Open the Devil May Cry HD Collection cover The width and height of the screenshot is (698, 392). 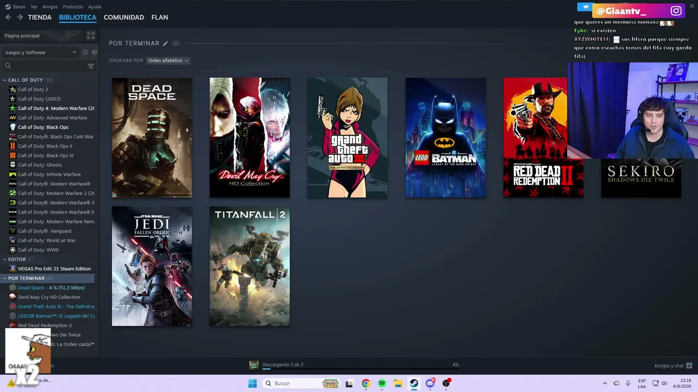click(250, 138)
